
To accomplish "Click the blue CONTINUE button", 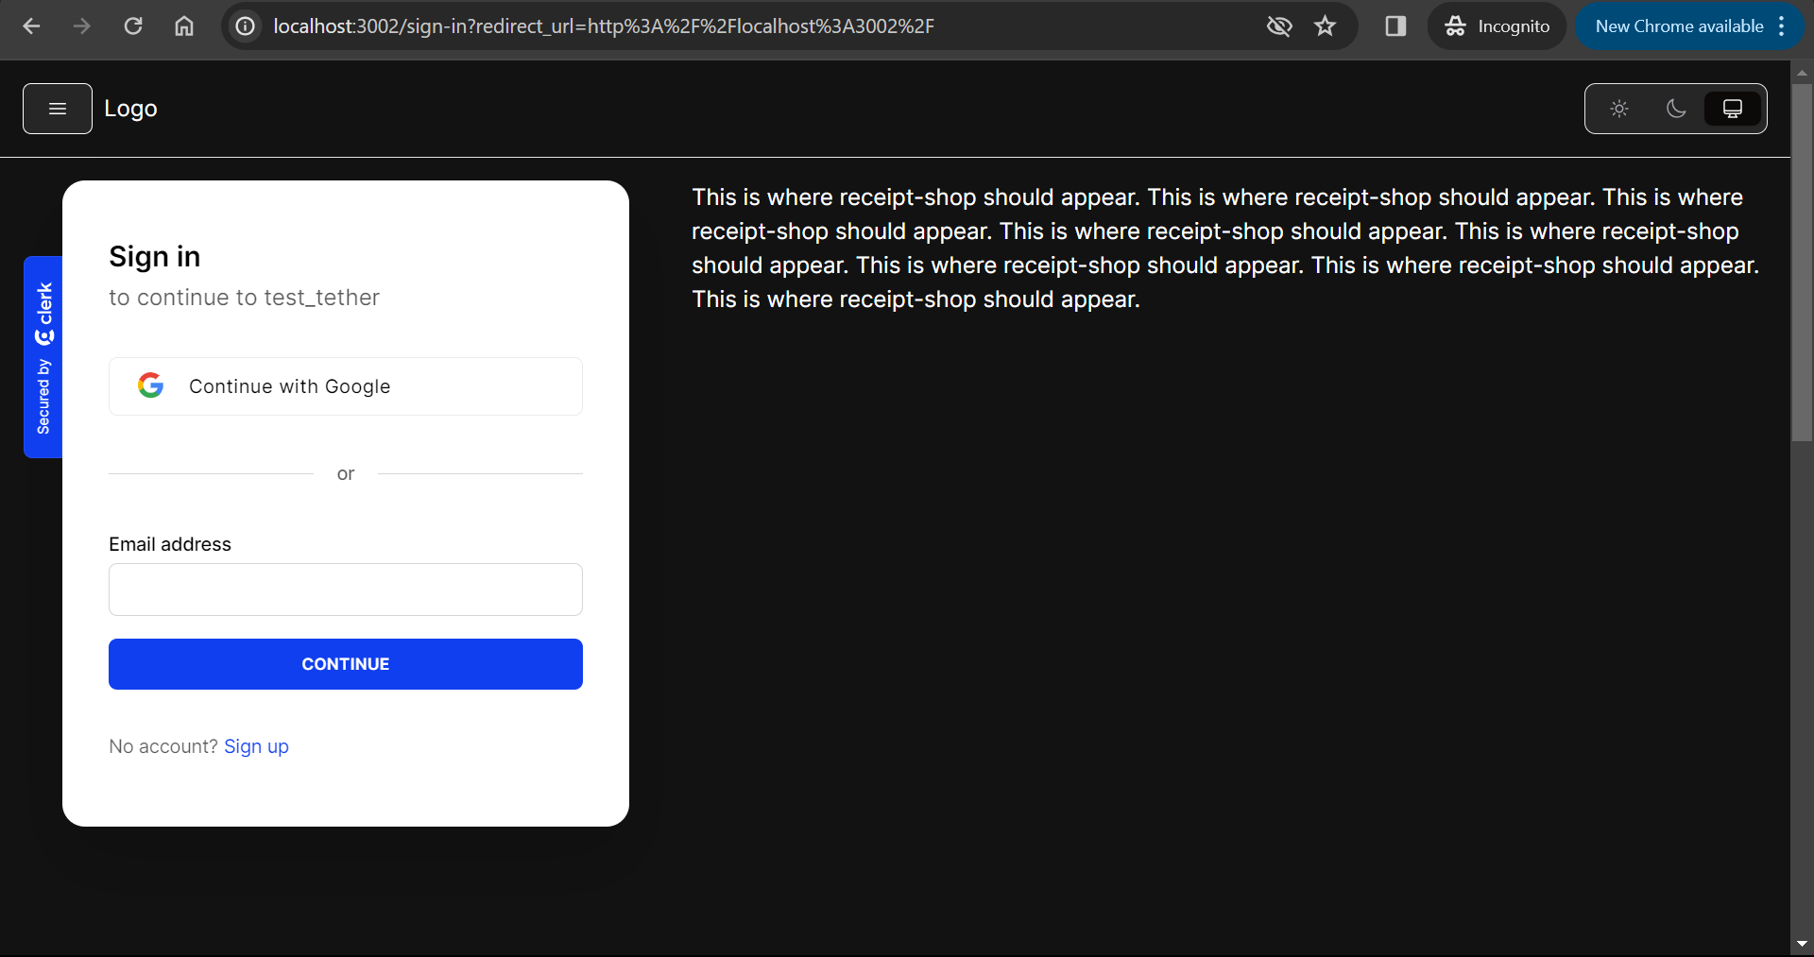I will [346, 664].
